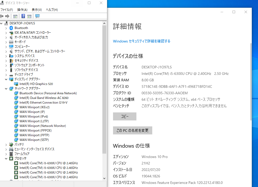Click the Help question-mark toolbar icon
258x187 pixels.
click(x=23, y=16)
